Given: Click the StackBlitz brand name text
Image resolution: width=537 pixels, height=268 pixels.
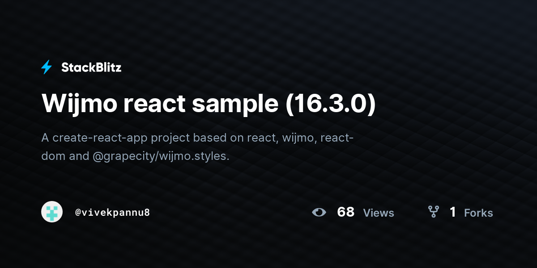Looking at the screenshot, I should click(x=91, y=67).
